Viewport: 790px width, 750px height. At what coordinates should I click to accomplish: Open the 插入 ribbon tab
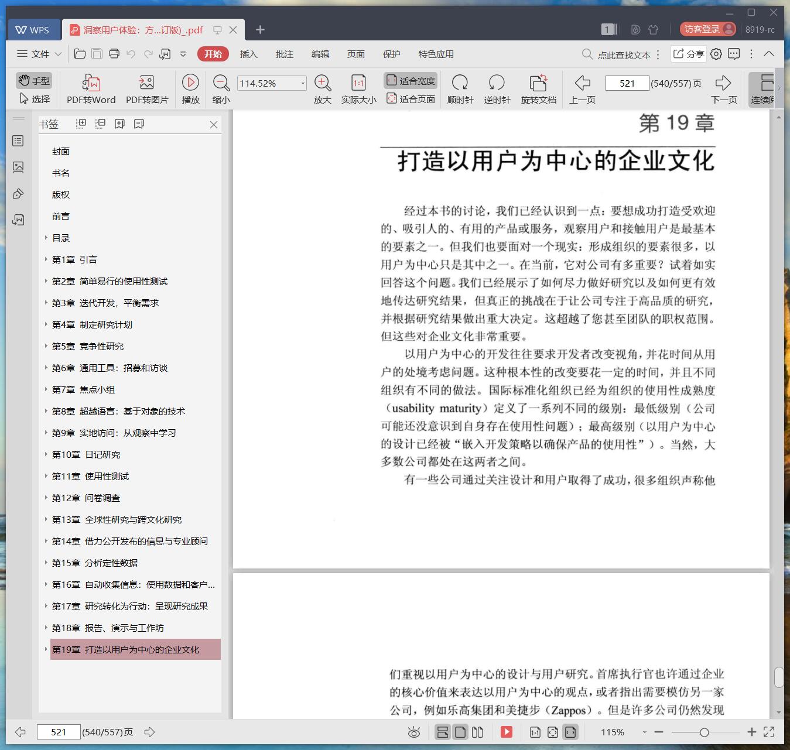click(x=248, y=54)
